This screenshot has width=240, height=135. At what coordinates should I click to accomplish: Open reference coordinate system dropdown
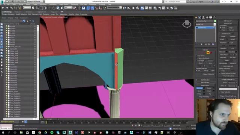(68, 7)
